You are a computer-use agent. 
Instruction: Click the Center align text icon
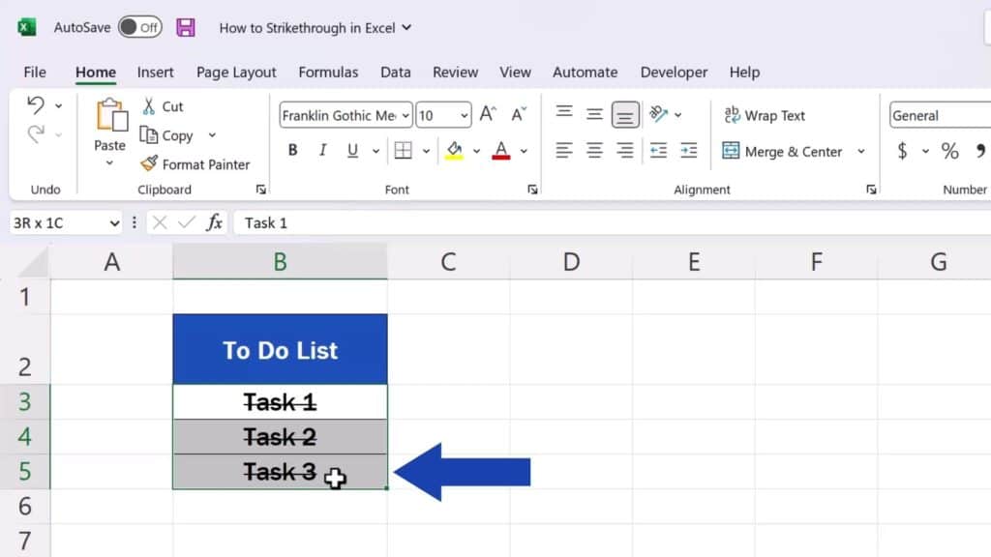point(595,151)
